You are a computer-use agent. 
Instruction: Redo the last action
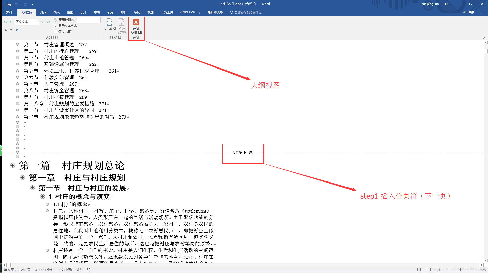(x=26, y=4)
